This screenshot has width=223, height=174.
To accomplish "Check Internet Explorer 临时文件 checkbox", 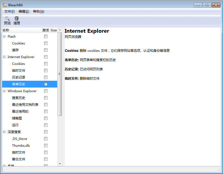I will tap(46, 71).
